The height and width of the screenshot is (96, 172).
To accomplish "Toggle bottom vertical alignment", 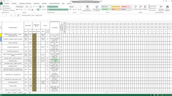I will pos(40,7).
